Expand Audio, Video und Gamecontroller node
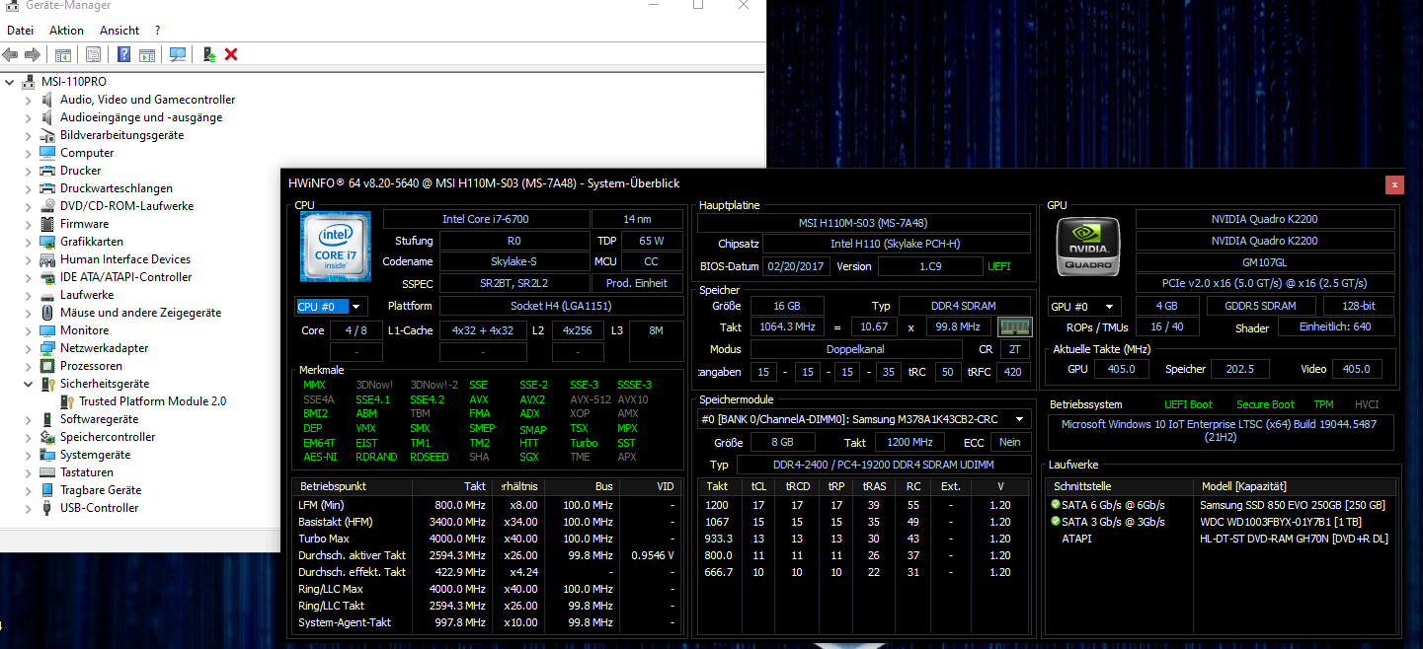Image resolution: width=1423 pixels, height=649 pixels. click(x=29, y=100)
